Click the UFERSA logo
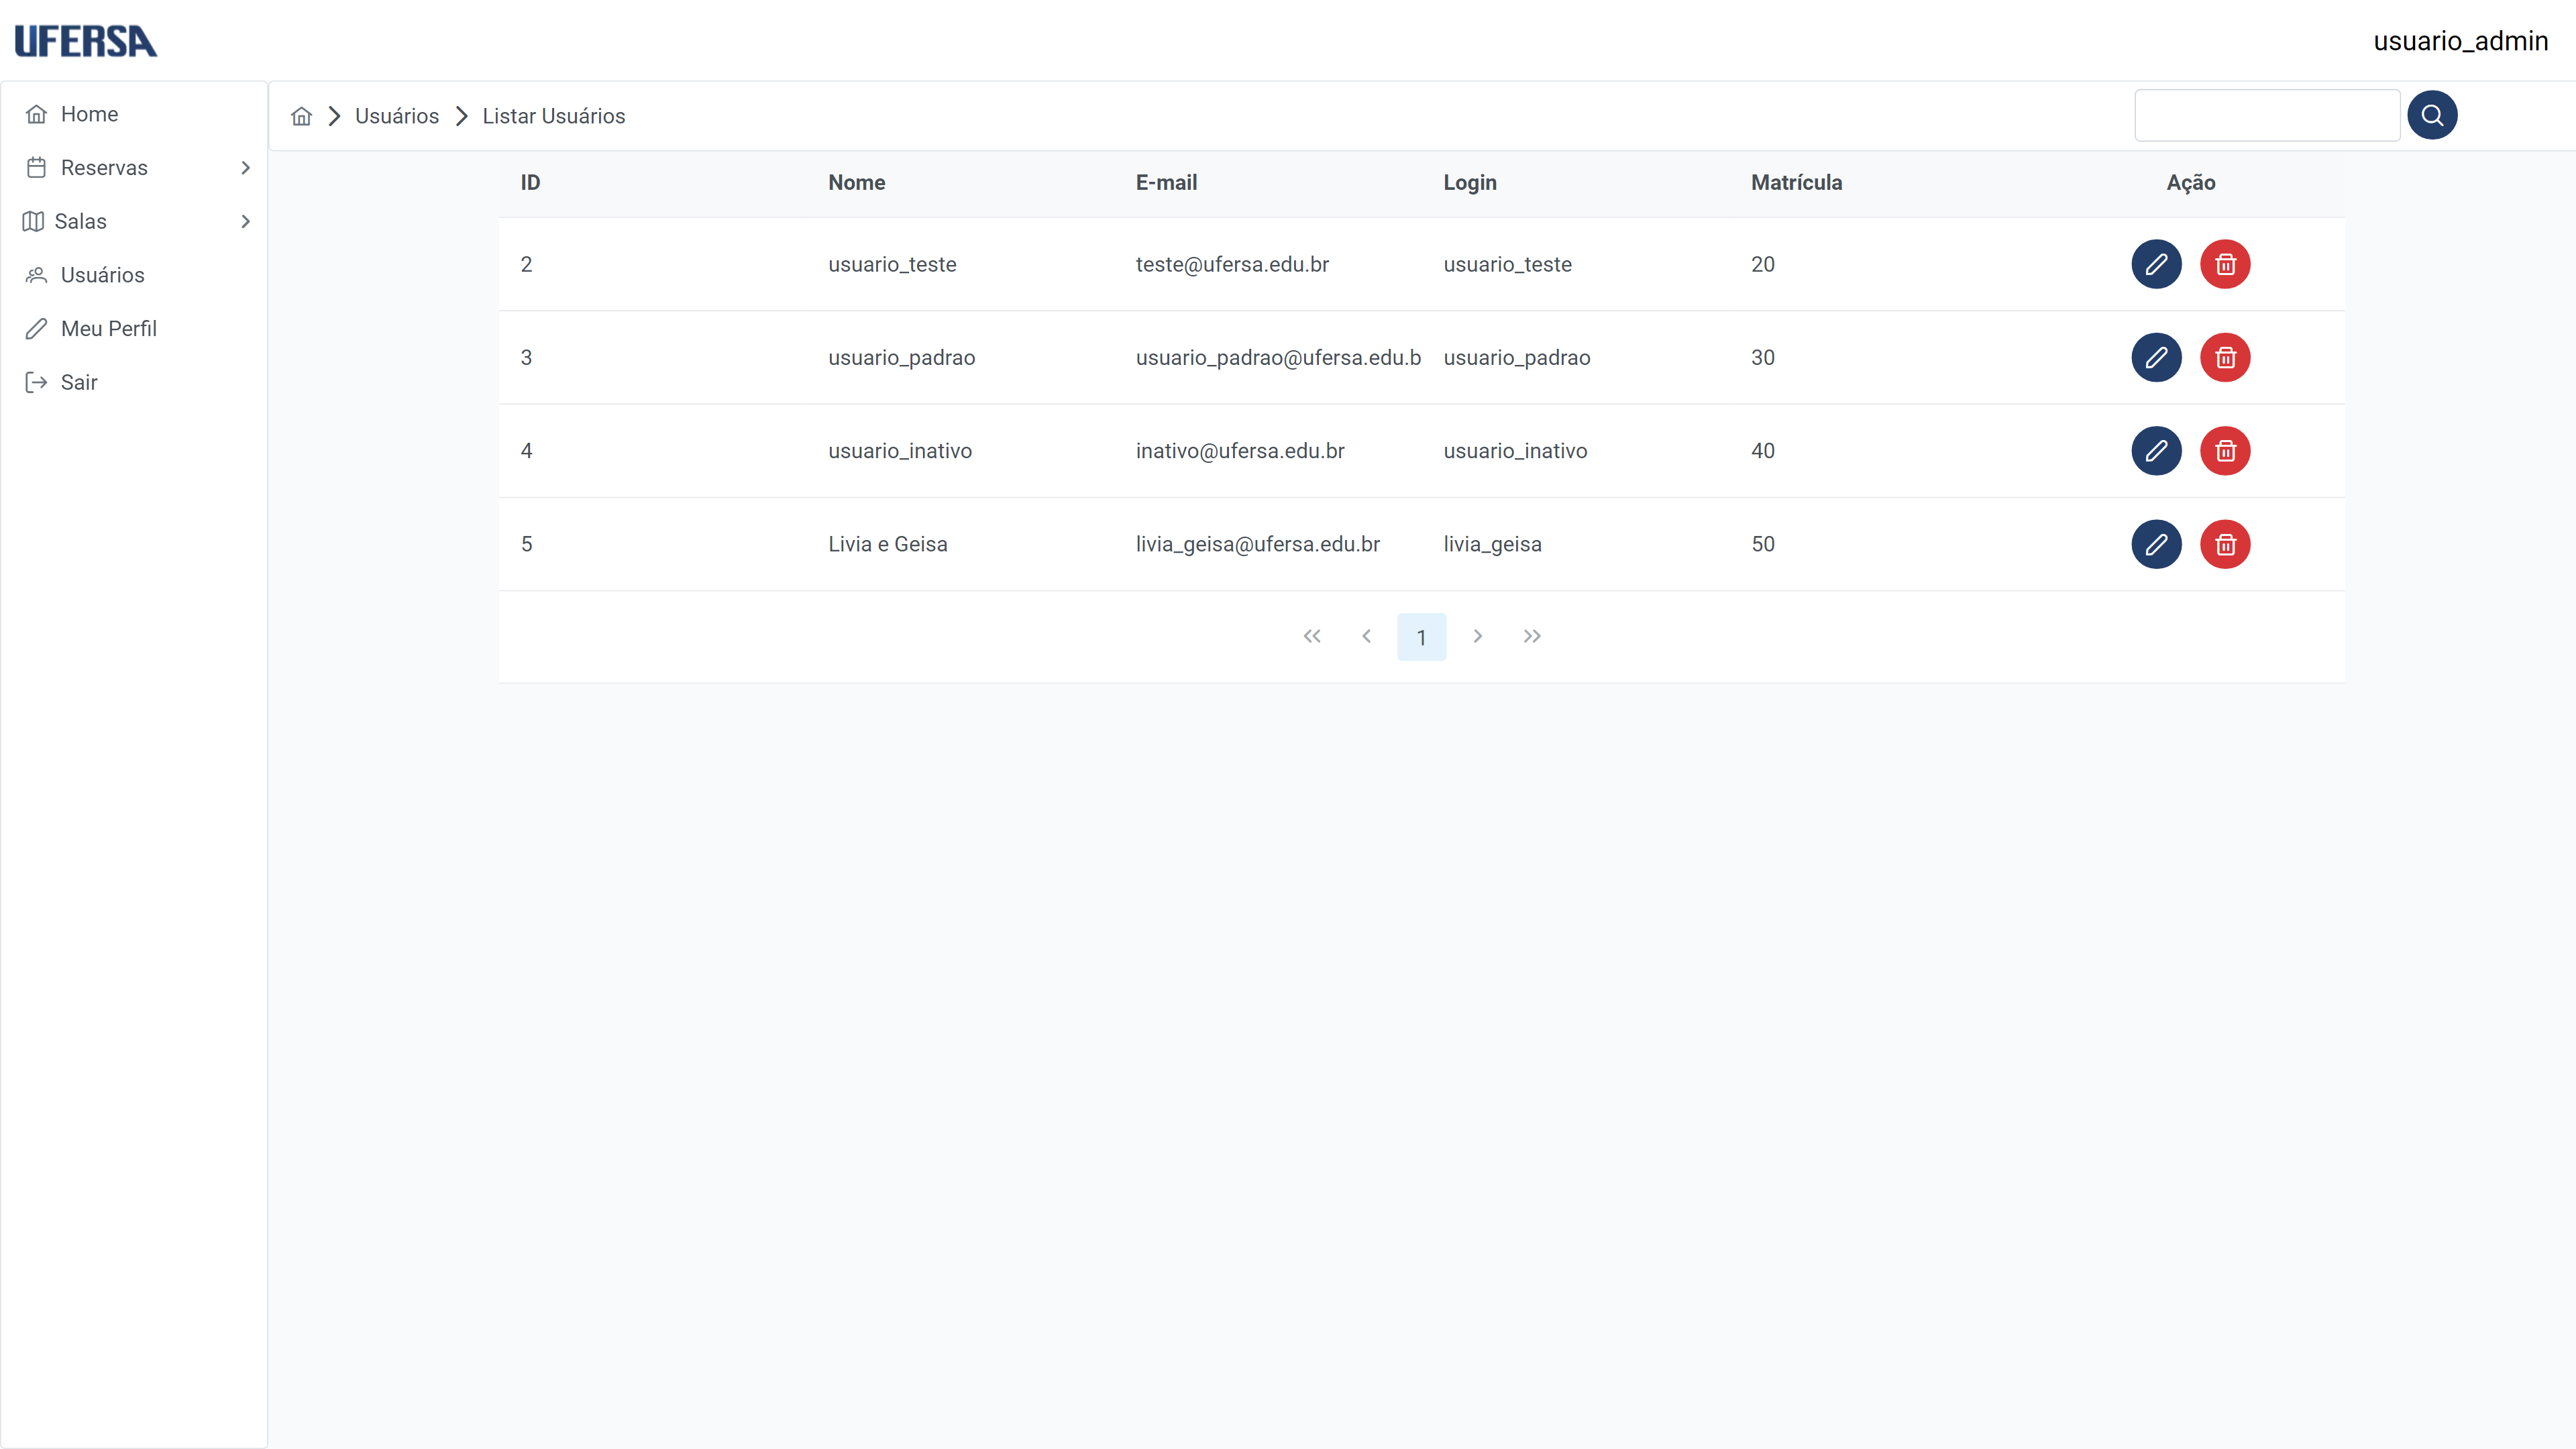This screenshot has width=2576, height=1449. 86,41
